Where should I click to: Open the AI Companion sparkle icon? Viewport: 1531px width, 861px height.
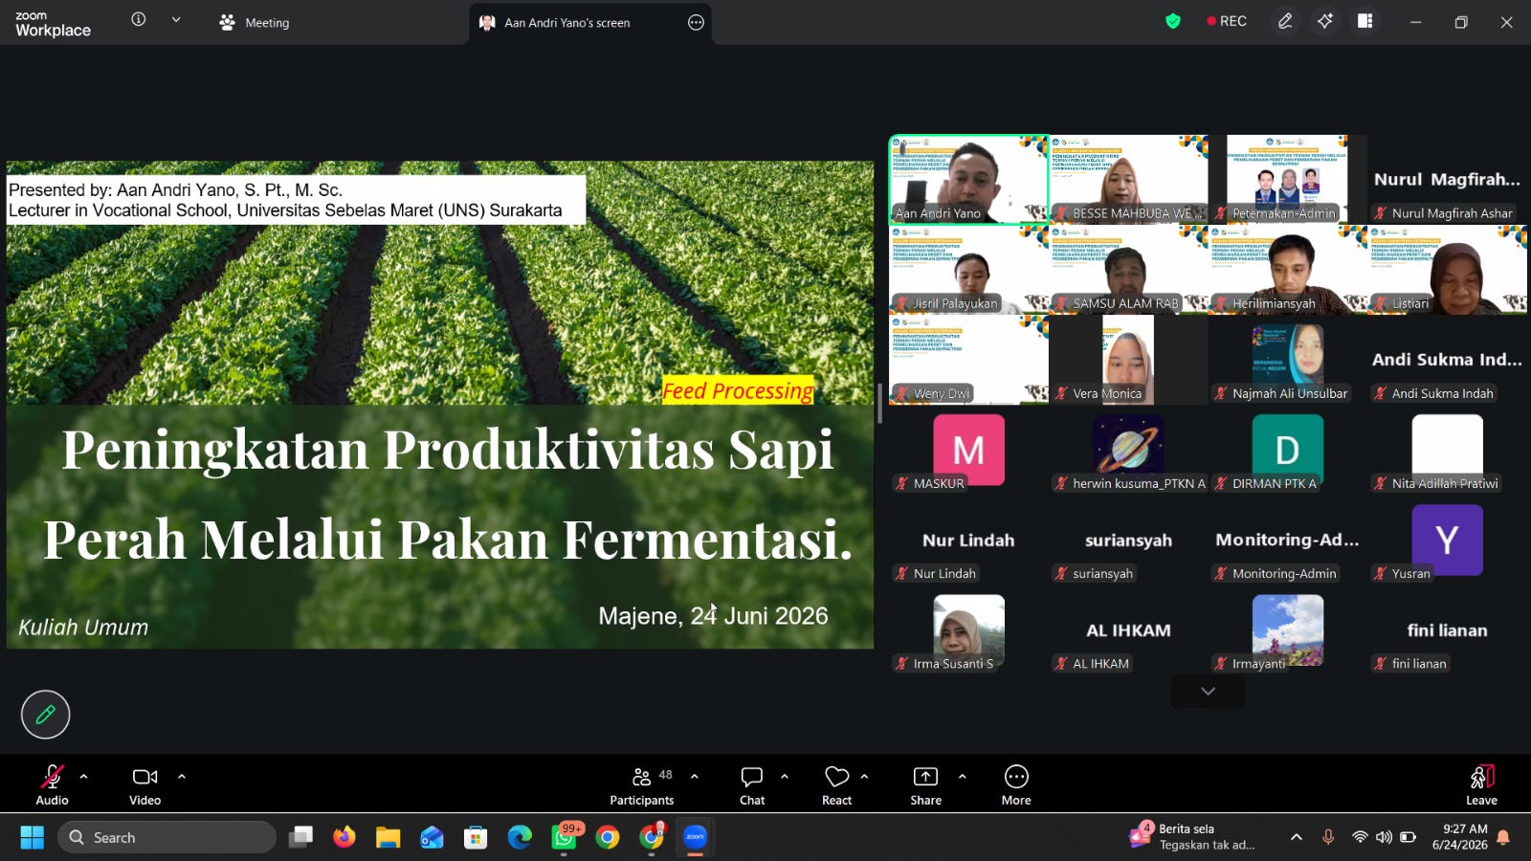1325,21
